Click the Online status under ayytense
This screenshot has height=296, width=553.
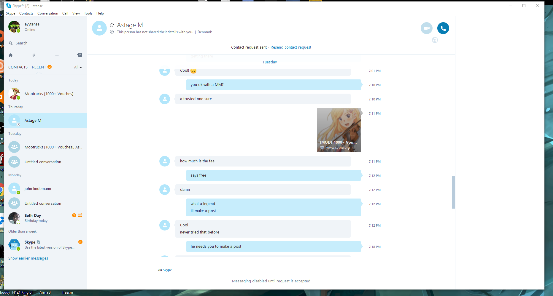click(30, 30)
